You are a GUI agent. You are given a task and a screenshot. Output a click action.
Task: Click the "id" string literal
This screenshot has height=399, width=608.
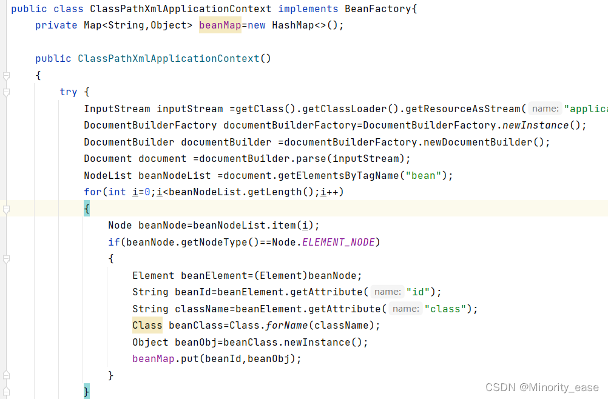(417, 292)
